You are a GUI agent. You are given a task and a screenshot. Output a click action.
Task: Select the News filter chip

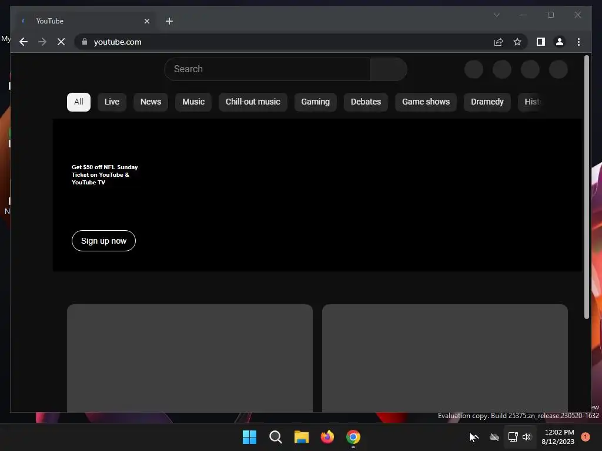tap(150, 102)
